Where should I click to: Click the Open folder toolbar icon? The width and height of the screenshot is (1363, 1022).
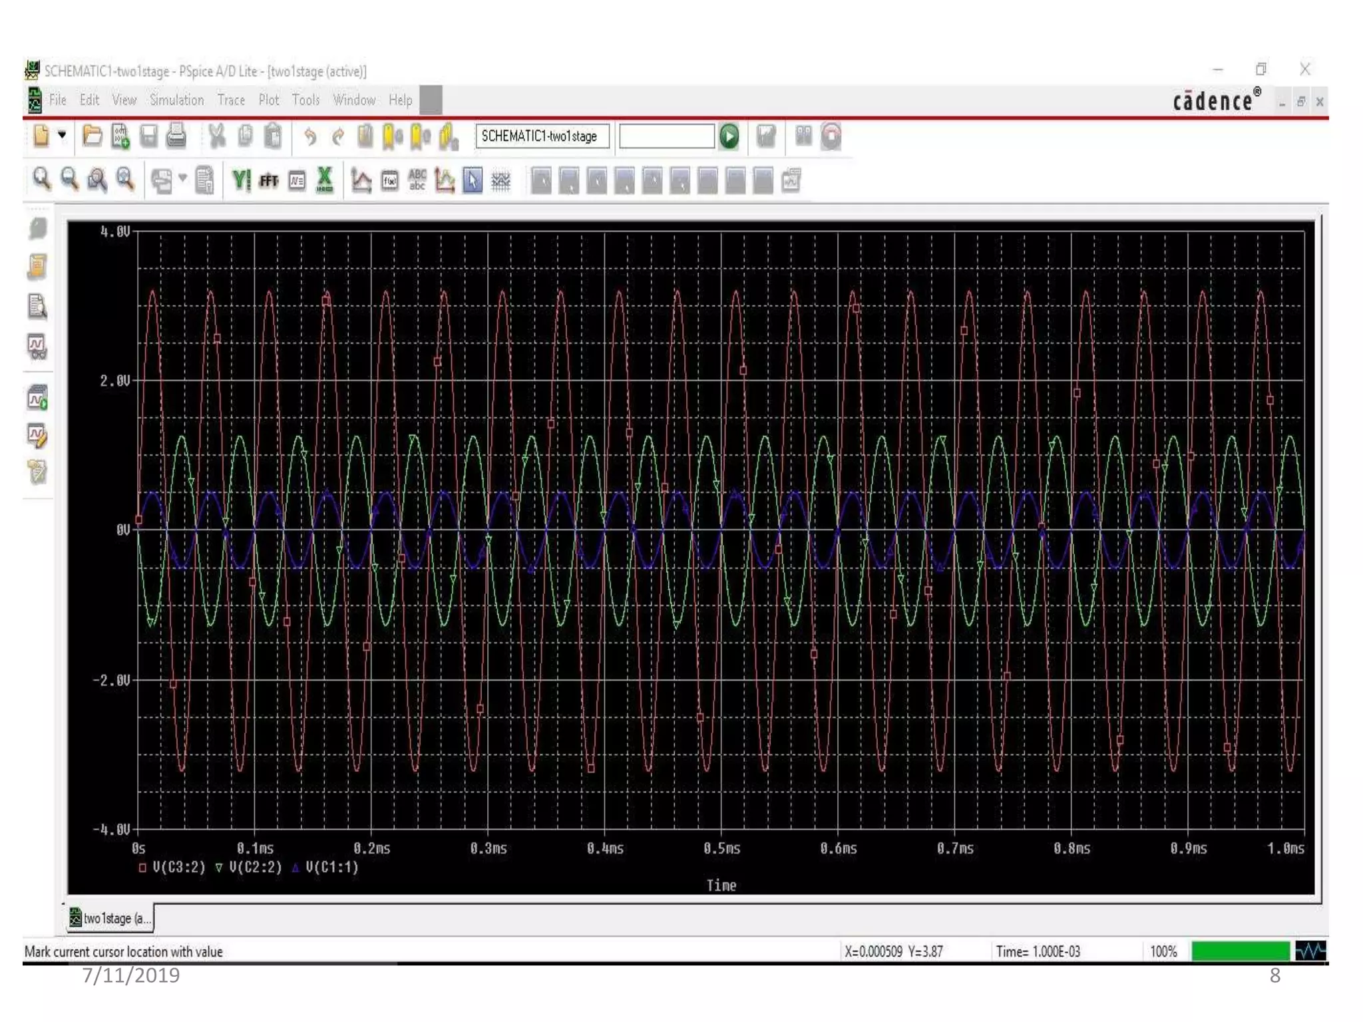92,136
